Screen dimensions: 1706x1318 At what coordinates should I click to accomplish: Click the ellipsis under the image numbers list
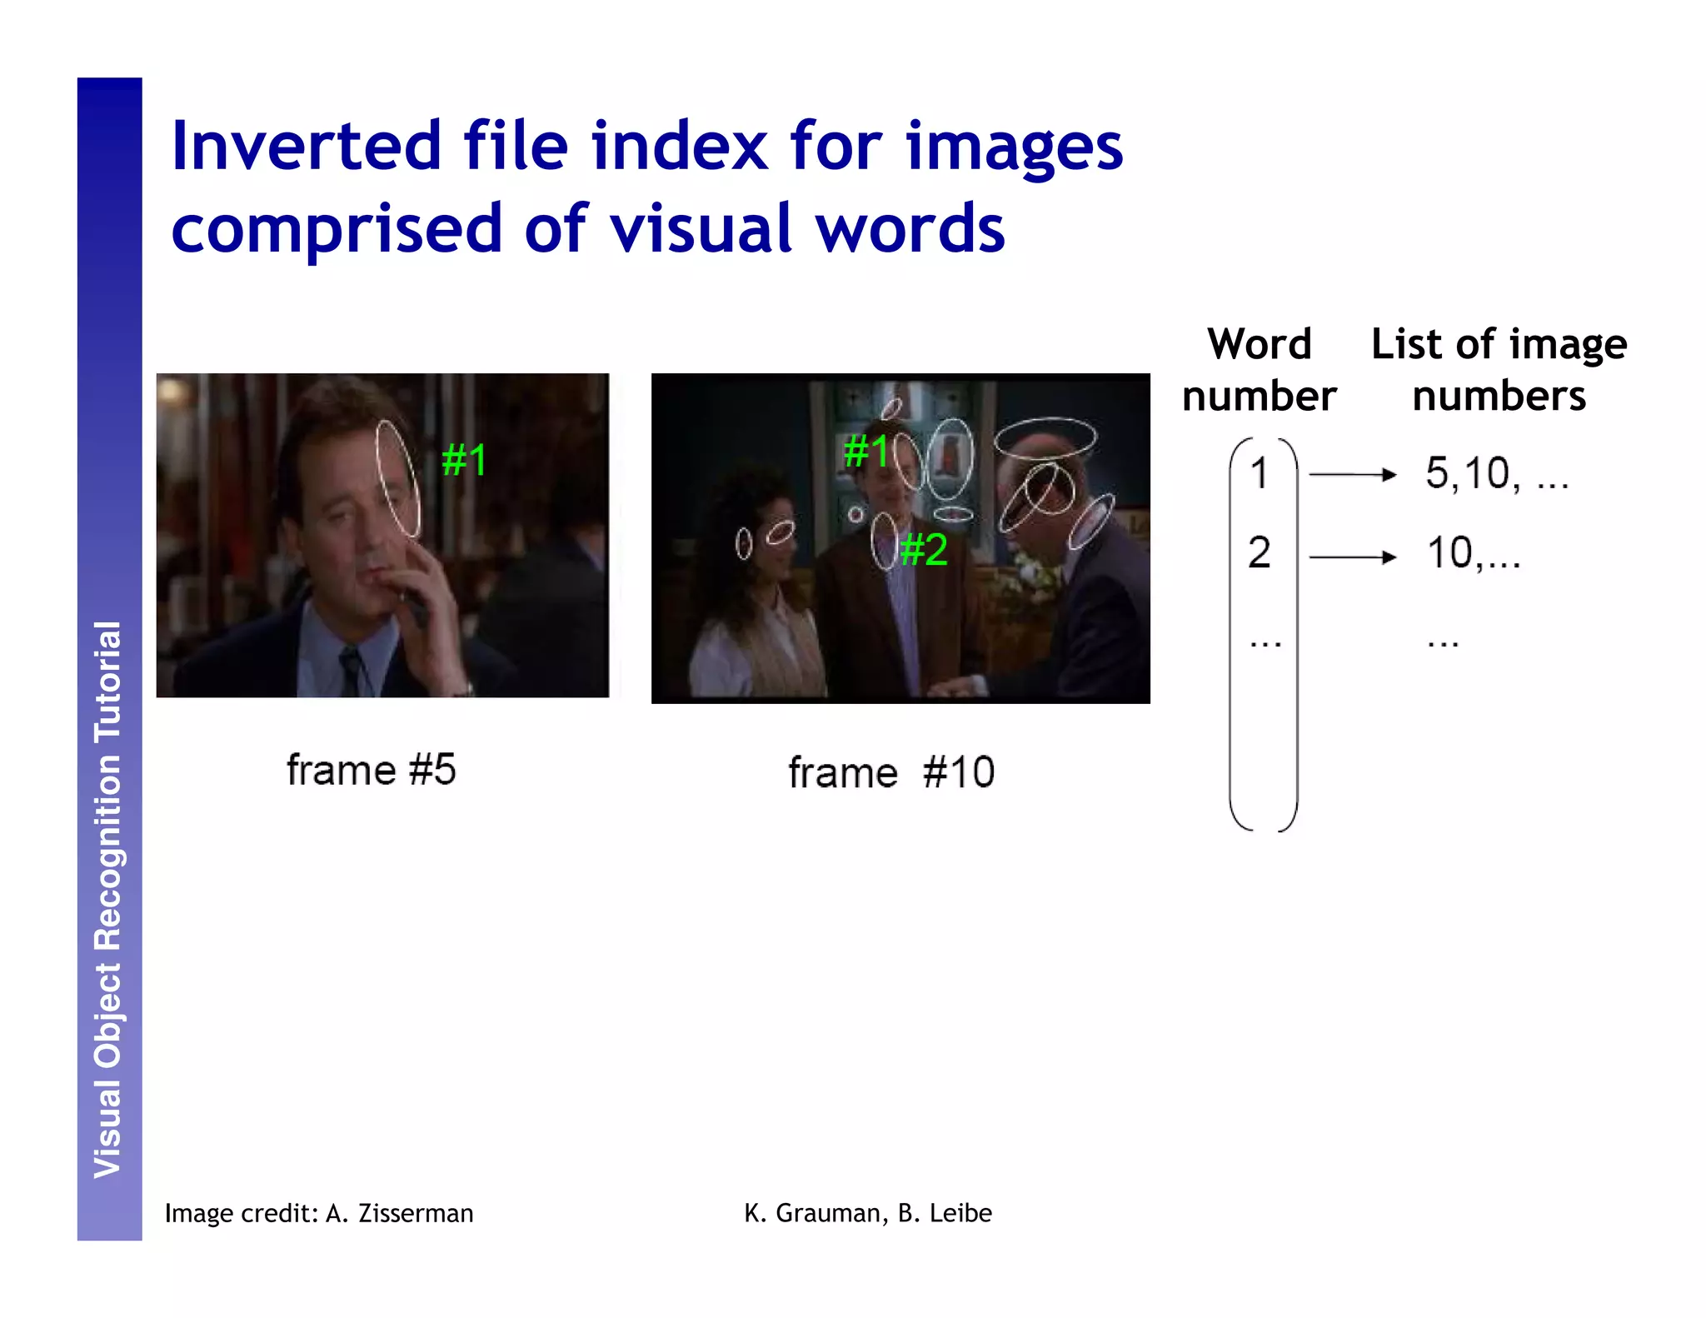tap(1443, 644)
